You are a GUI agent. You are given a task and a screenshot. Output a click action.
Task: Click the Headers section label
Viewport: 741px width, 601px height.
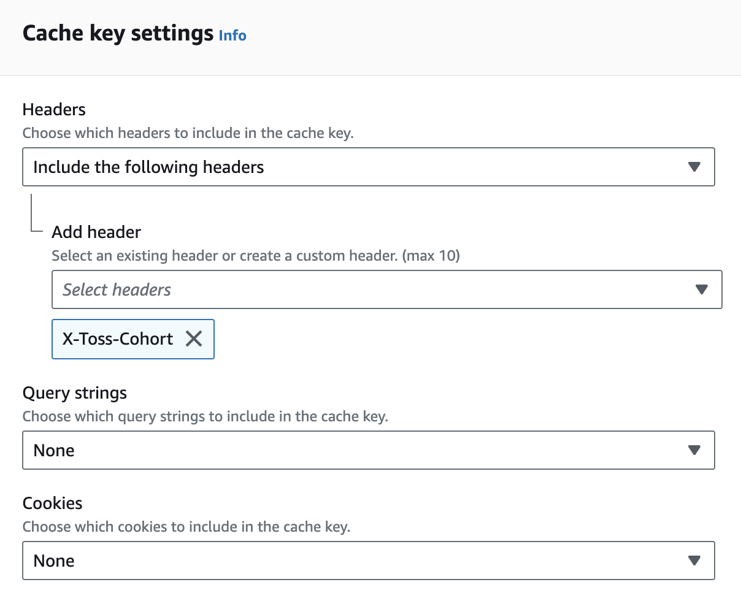[x=54, y=110]
